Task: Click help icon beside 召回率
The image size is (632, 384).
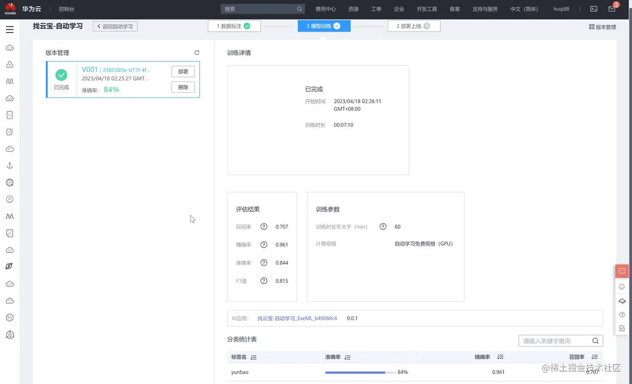Action: 264,227
